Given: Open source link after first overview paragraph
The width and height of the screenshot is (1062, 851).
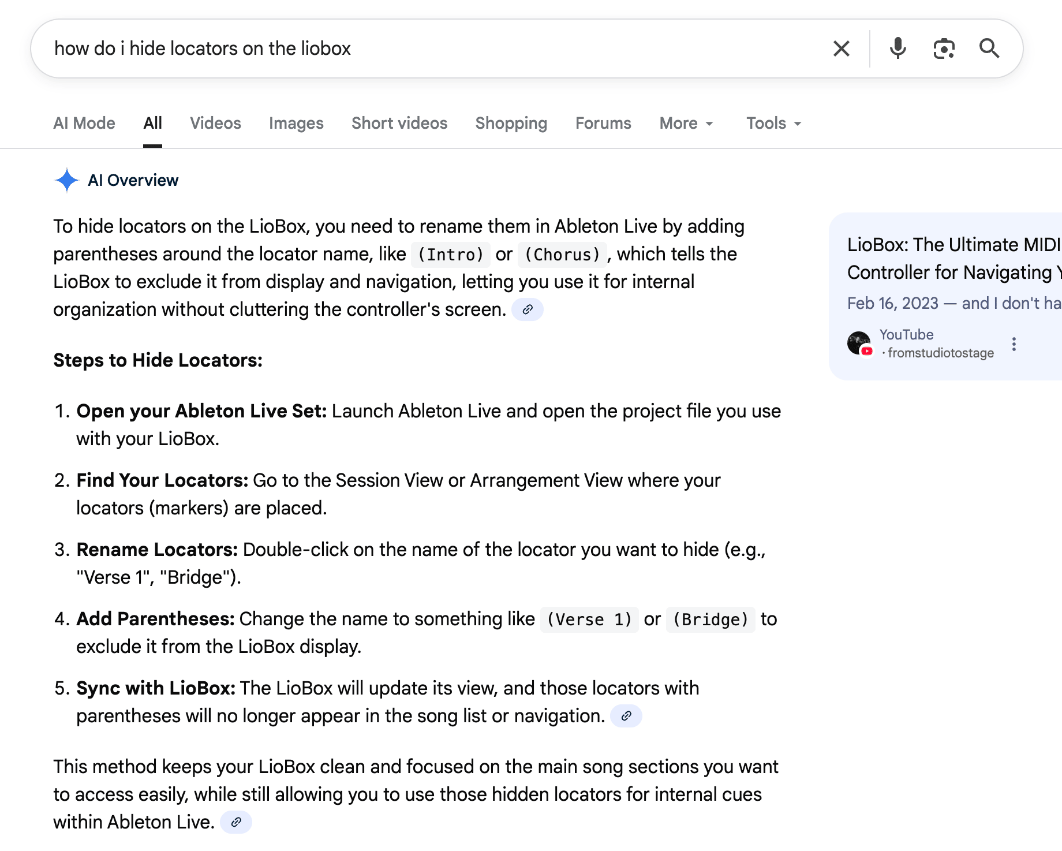Looking at the screenshot, I should click(x=528, y=310).
